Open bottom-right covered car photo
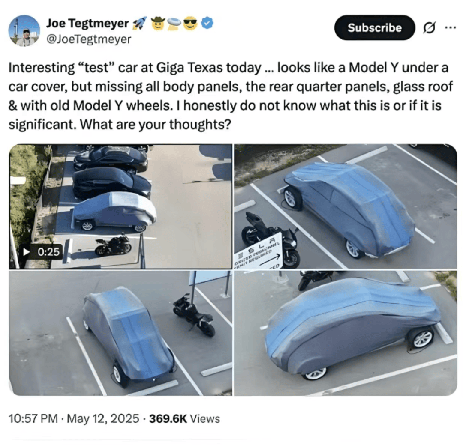The image size is (463, 445). [x=346, y=333]
